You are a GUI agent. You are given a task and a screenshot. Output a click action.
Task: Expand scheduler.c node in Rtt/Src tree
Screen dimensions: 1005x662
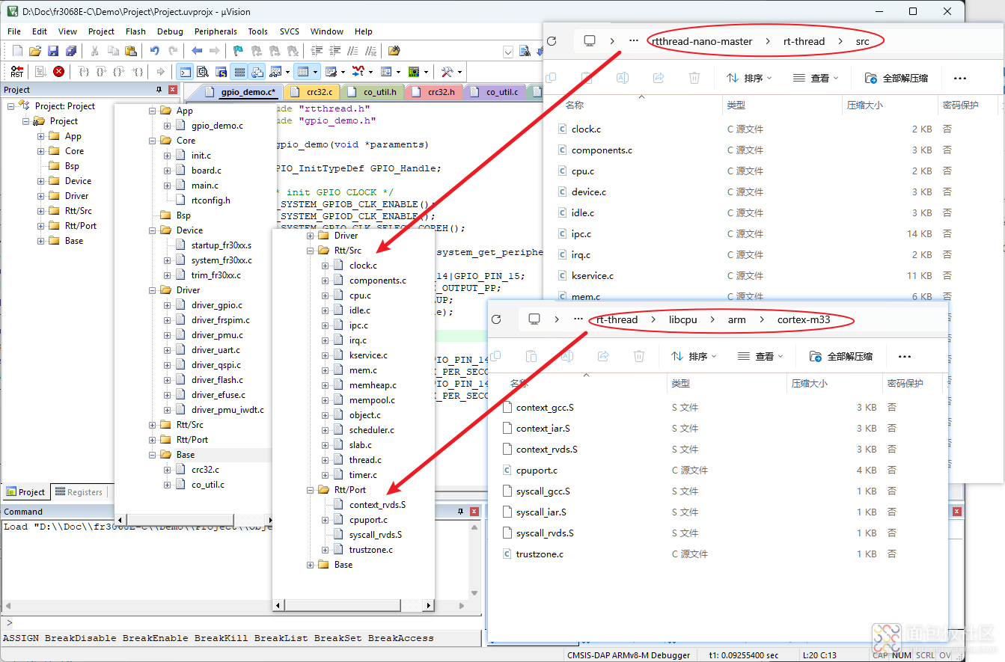(x=326, y=430)
